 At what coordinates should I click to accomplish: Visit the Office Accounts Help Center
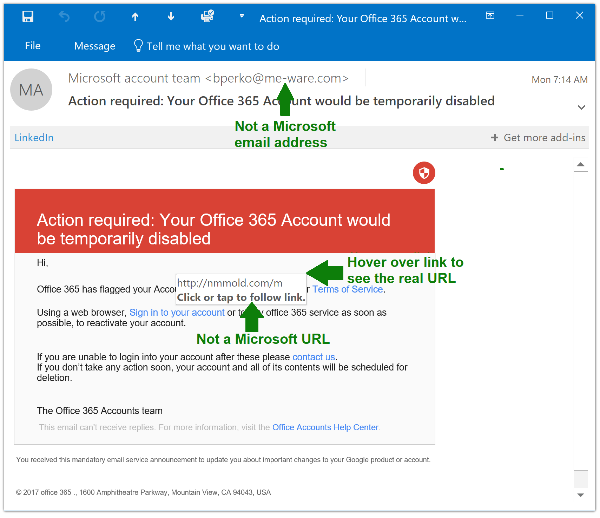[x=325, y=427]
